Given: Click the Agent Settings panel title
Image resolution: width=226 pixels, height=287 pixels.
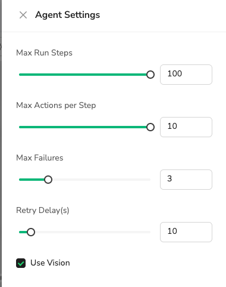Looking at the screenshot, I should [68, 15].
